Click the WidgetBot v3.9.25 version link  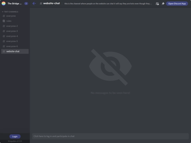point(15,141)
